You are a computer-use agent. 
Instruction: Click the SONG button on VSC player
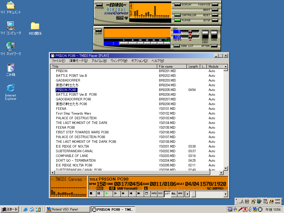(x=214, y=34)
